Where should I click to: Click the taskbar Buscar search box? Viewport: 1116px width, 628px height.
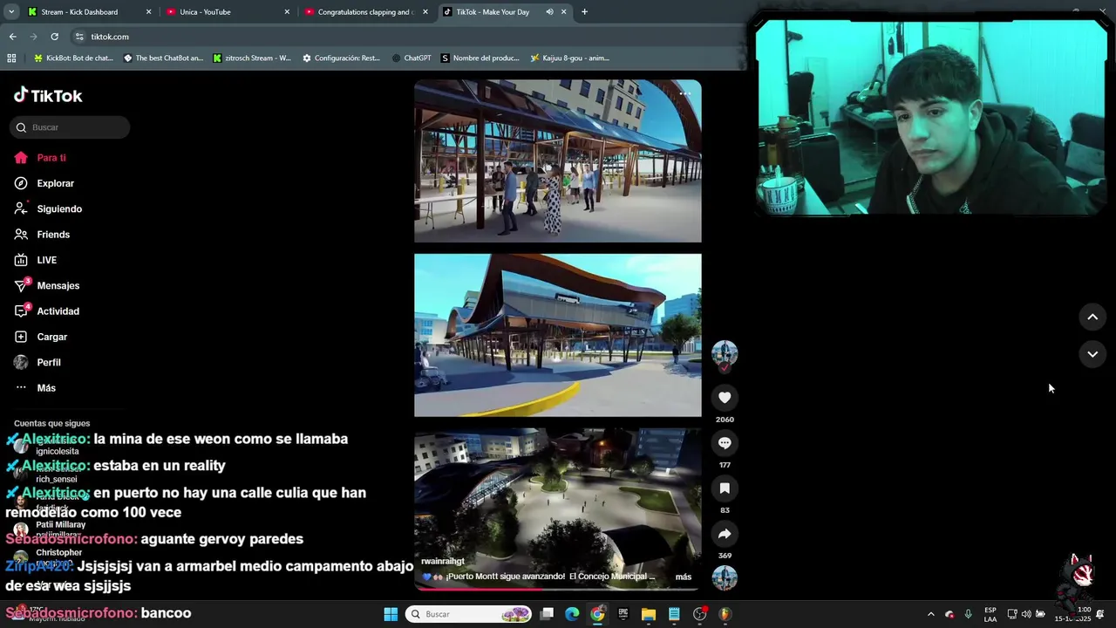click(x=469, y=614)
